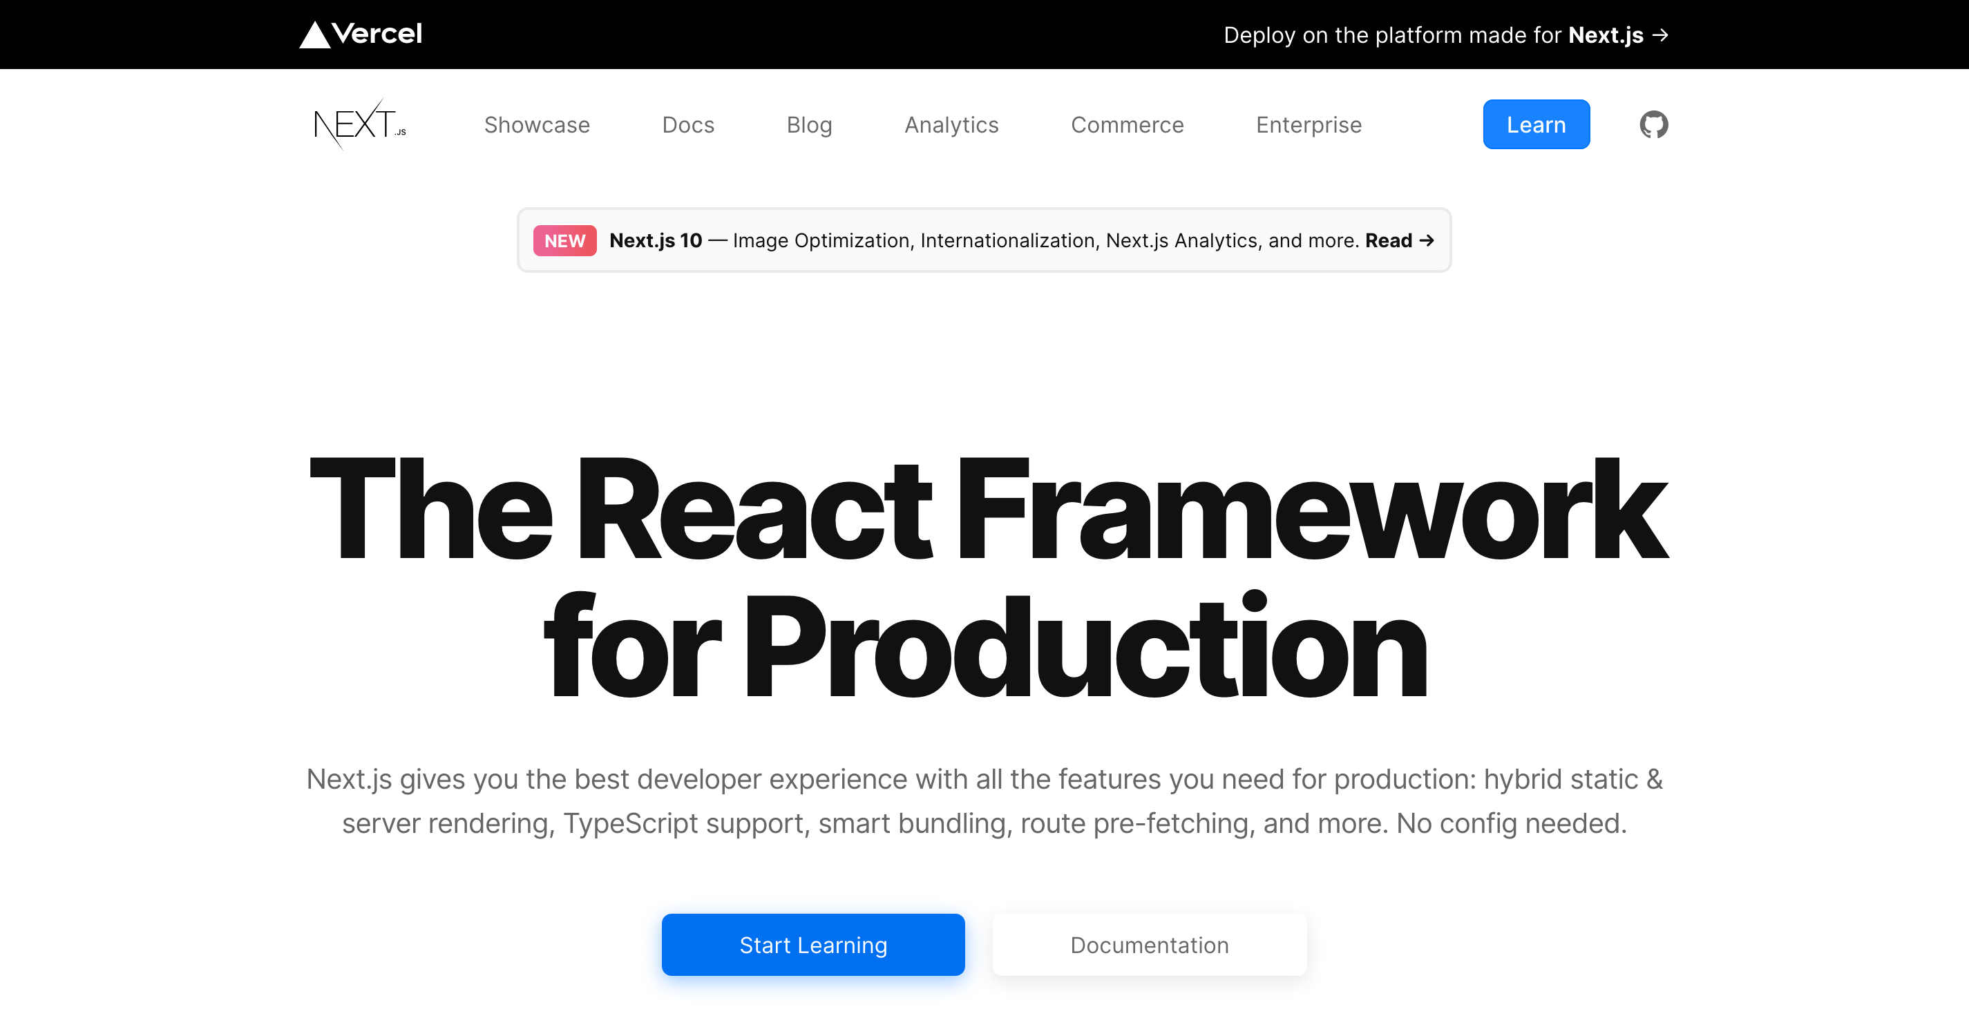Open the Commerce nav item
This screenshot has width=1969, height=1018.
pos(1127,124)
